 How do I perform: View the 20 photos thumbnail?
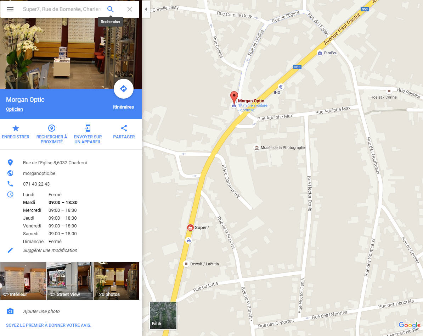[x=116, y=281]
